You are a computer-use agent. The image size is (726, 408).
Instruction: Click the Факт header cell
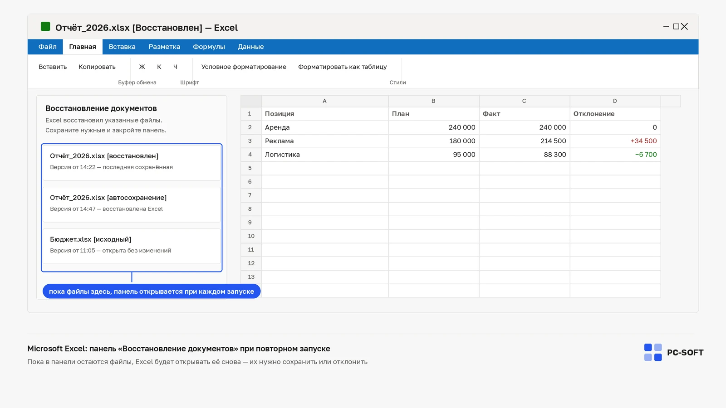click(x=524, y=114)
